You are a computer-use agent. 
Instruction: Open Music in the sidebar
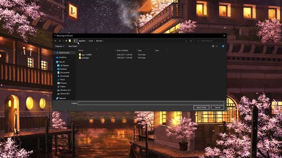(63, 79)
